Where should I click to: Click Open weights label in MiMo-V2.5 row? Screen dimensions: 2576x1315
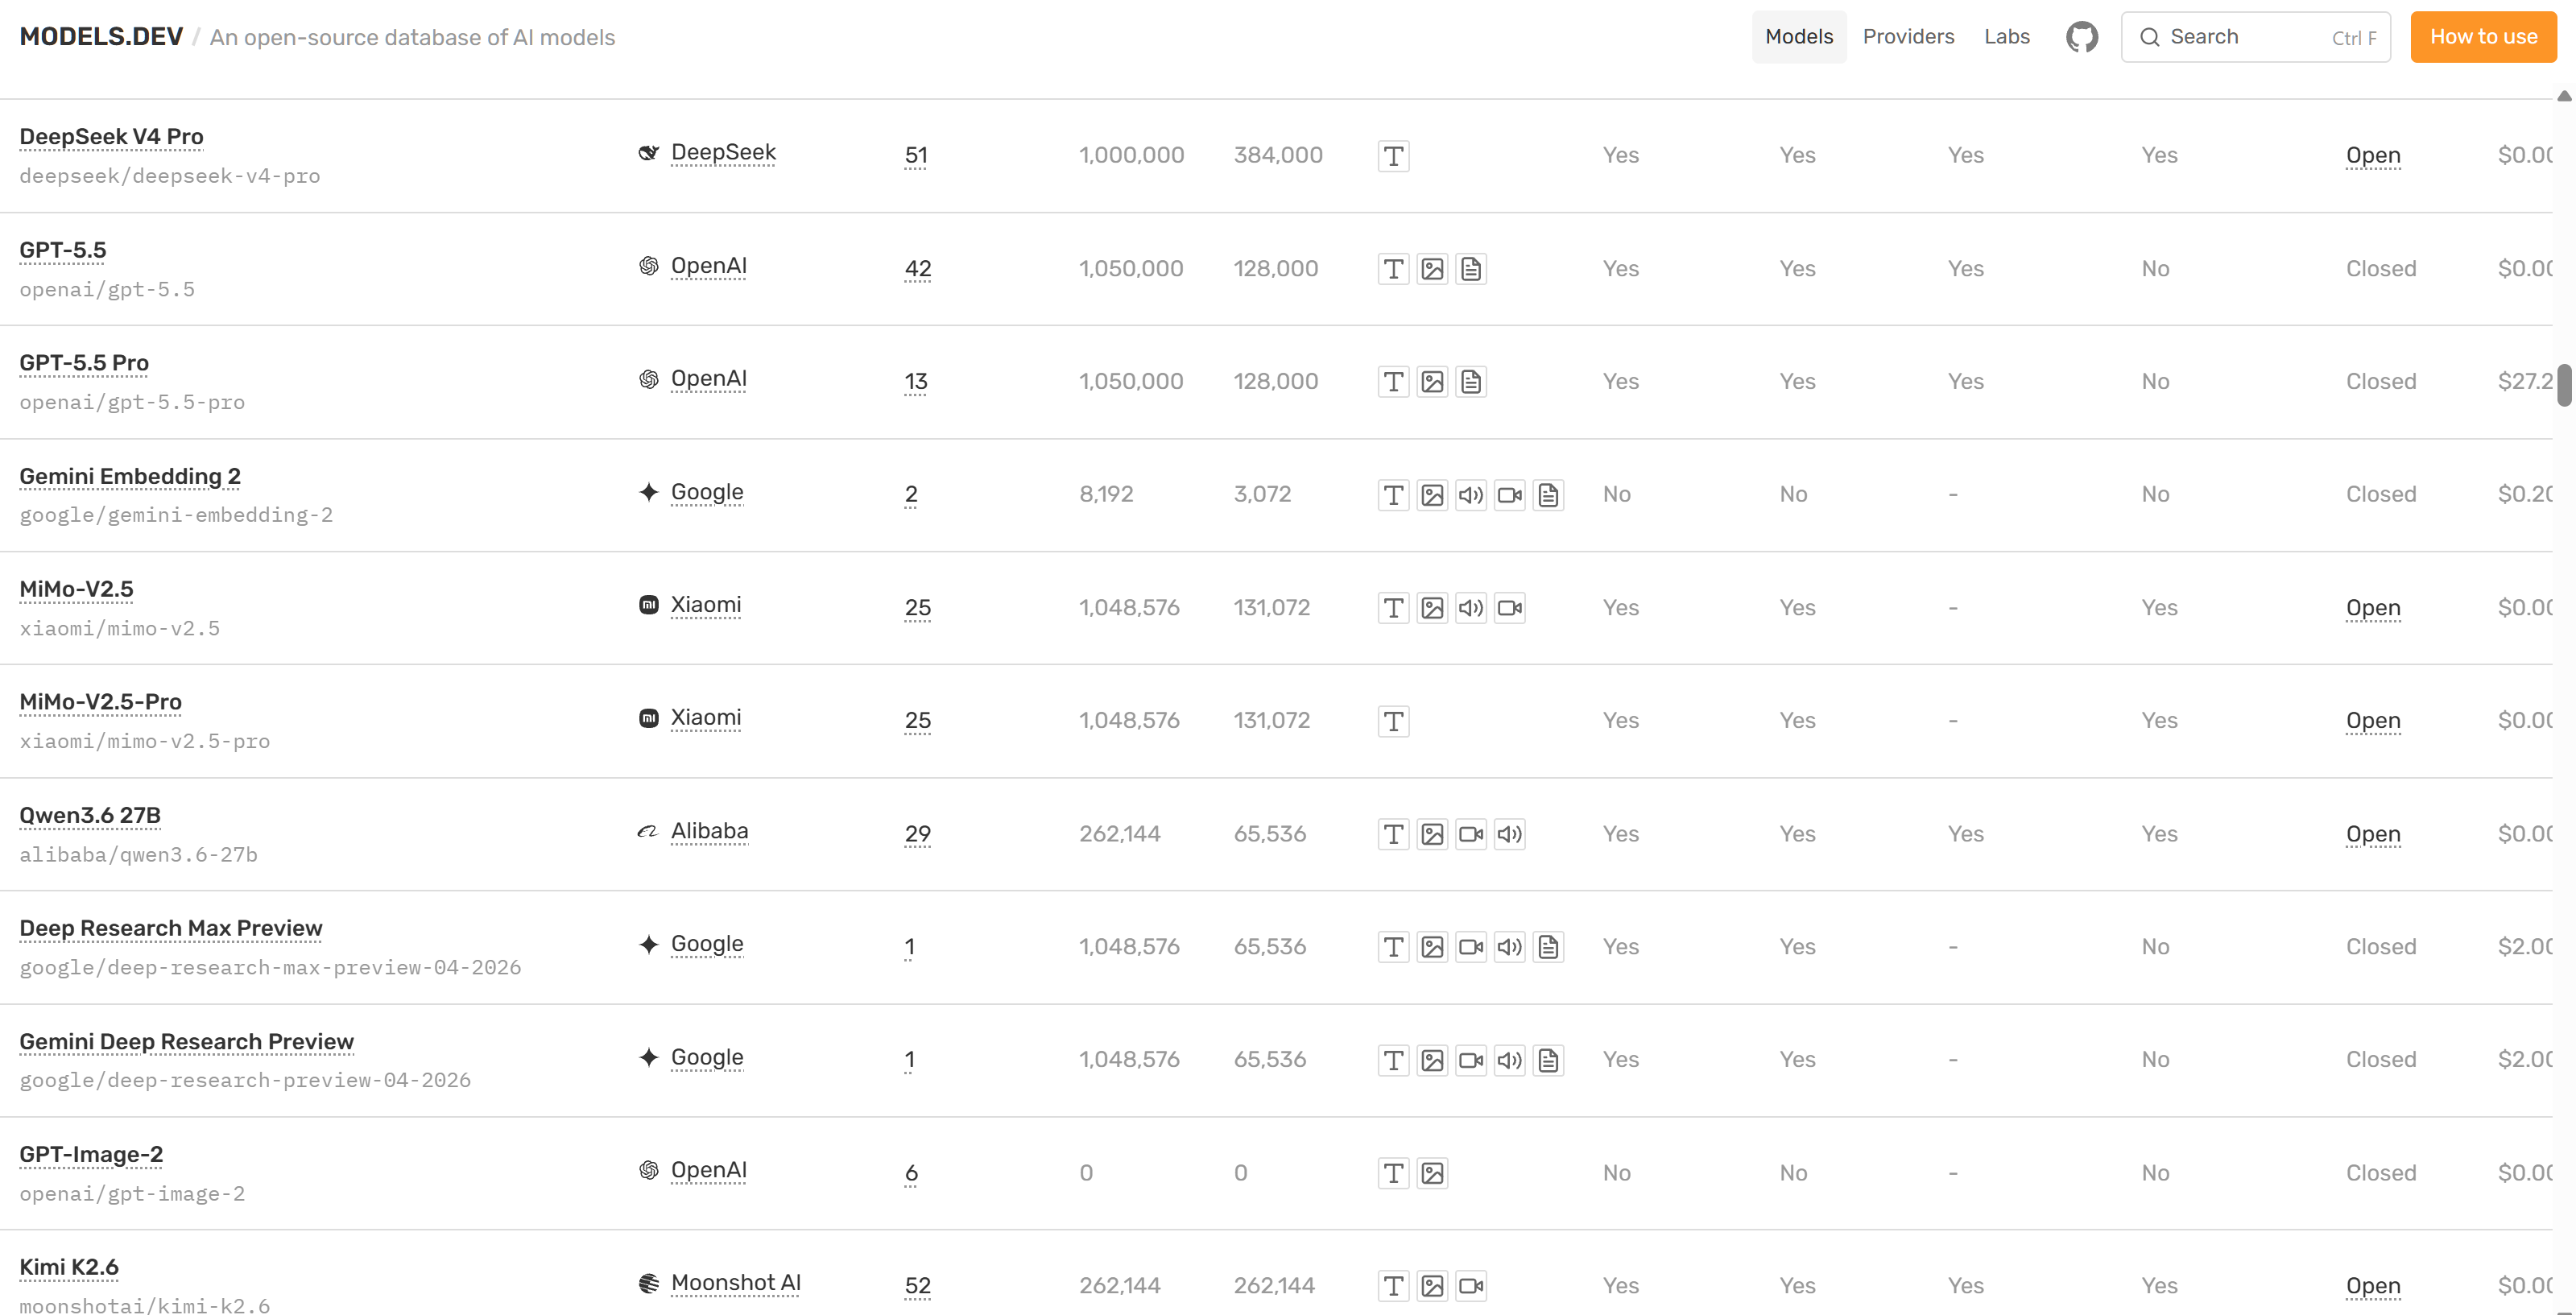[2372, 607]
